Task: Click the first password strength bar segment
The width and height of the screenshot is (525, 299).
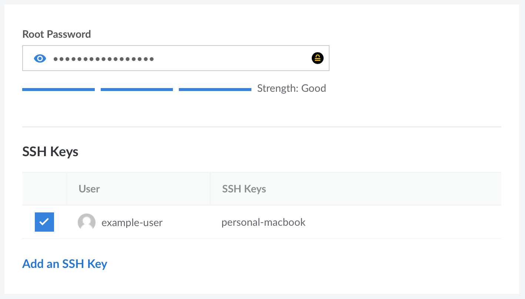Action: point(58,89)
